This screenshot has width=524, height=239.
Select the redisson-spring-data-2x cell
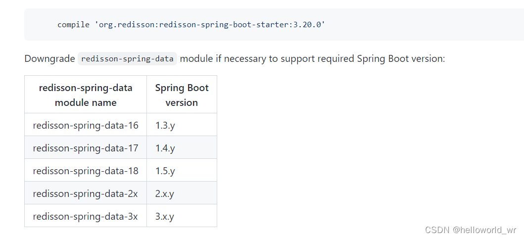(86, 193)
